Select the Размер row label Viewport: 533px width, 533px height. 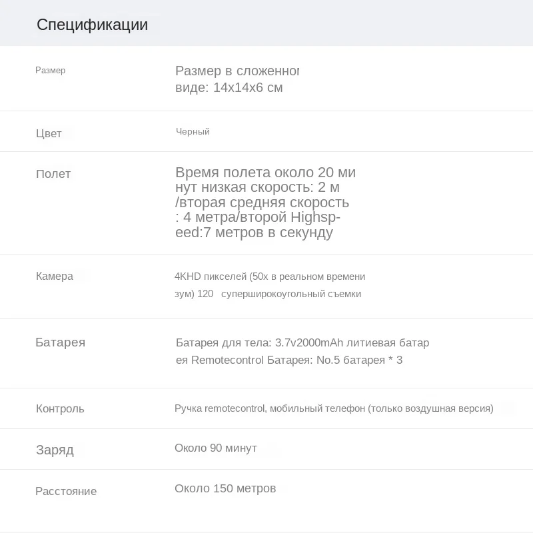(51, 71)
